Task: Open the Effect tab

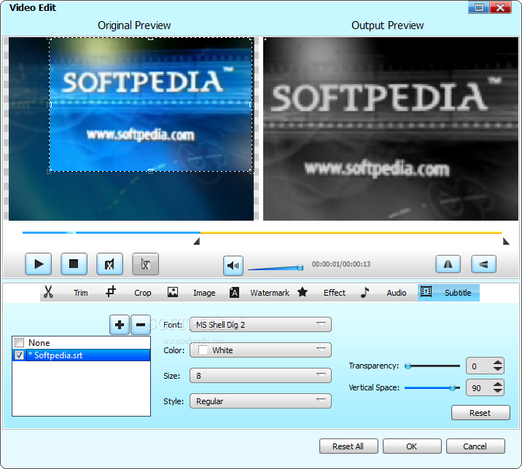Action: (335, 293)
